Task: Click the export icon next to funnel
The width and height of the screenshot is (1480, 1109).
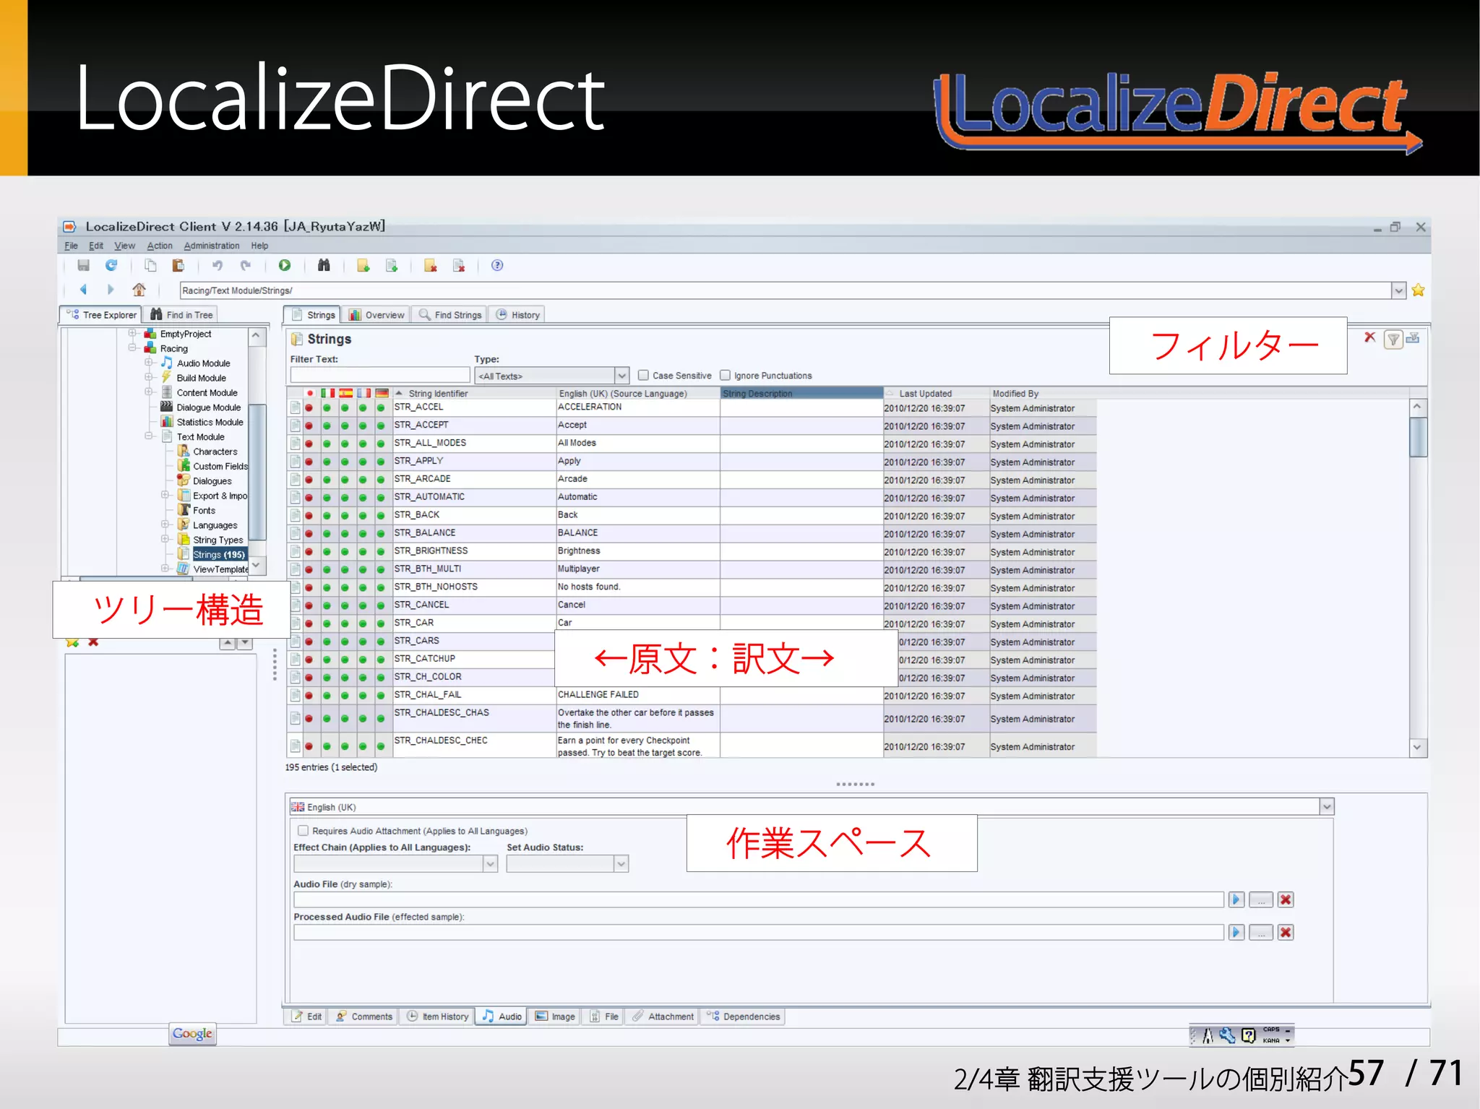Action: click(x=1414, y=337)
